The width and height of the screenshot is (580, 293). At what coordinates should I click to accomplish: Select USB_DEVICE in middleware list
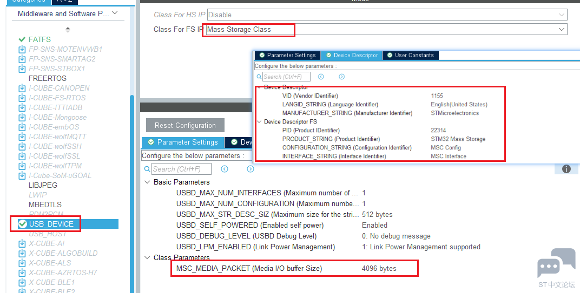[51, 224]
